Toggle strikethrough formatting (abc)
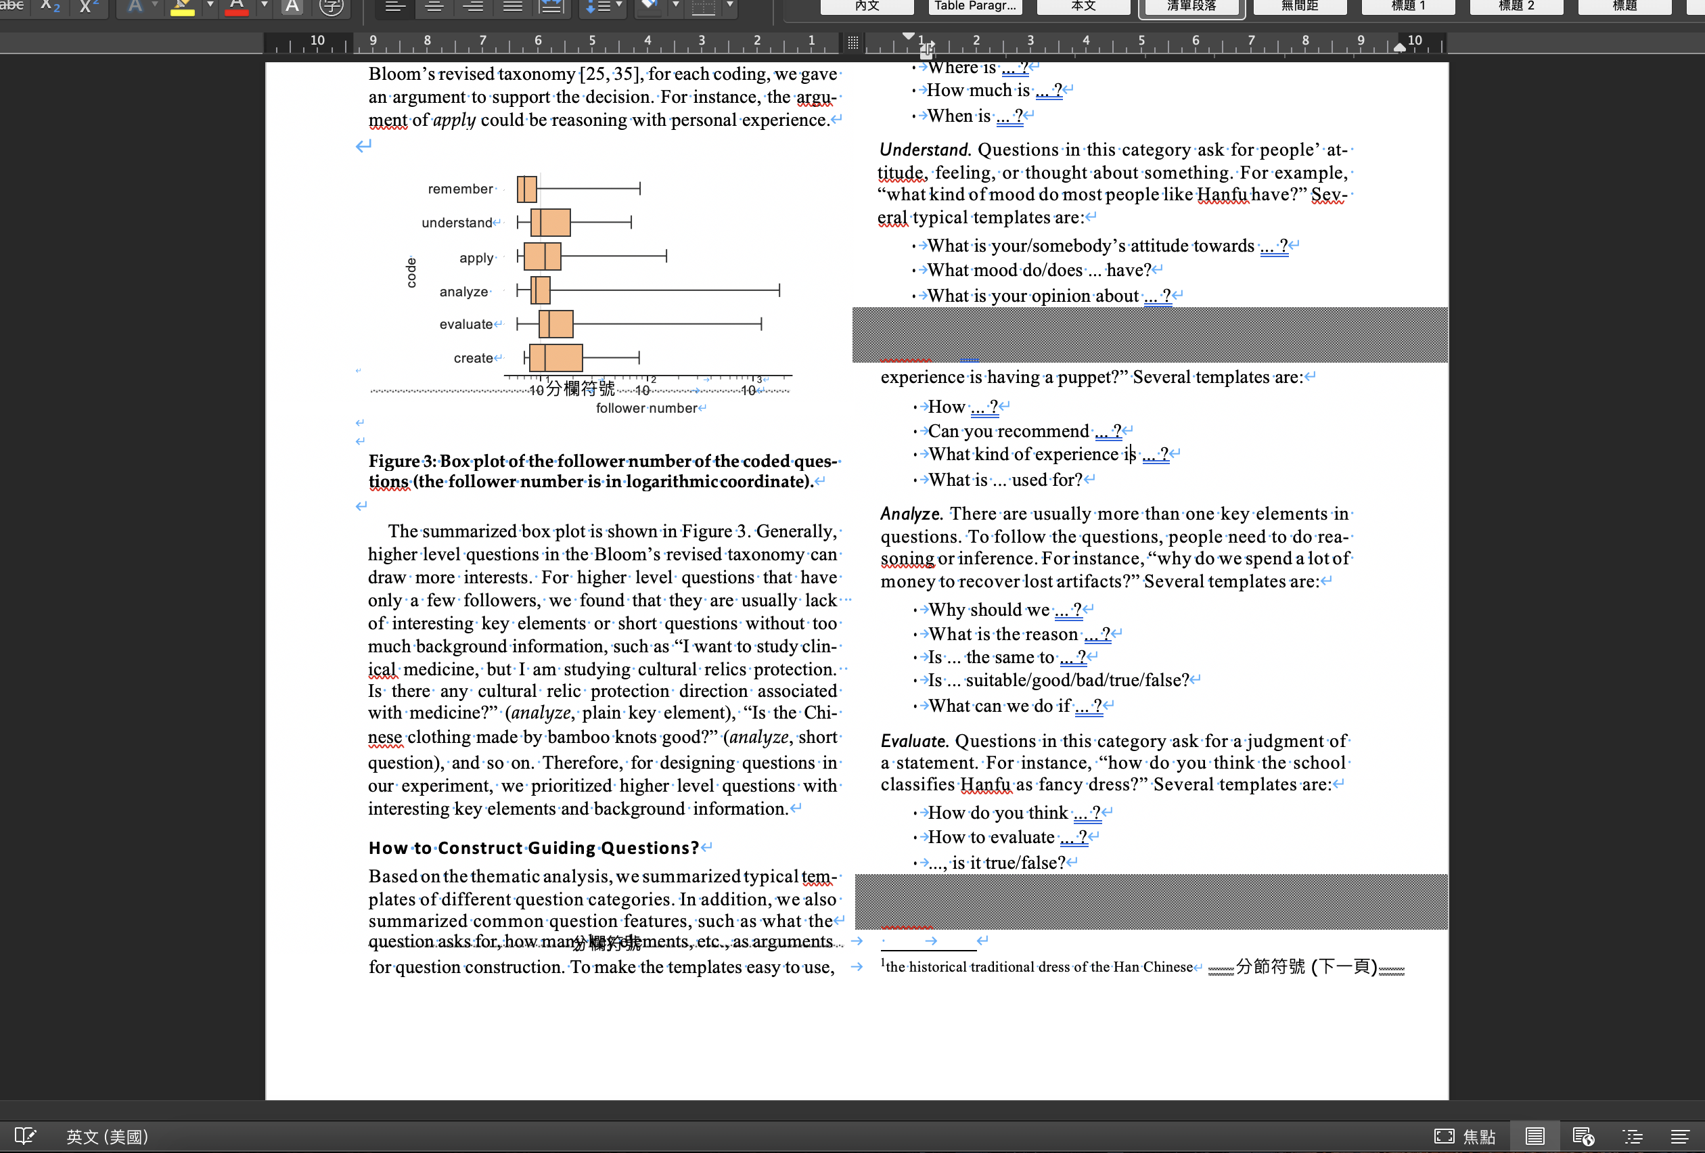 [11, 6]
